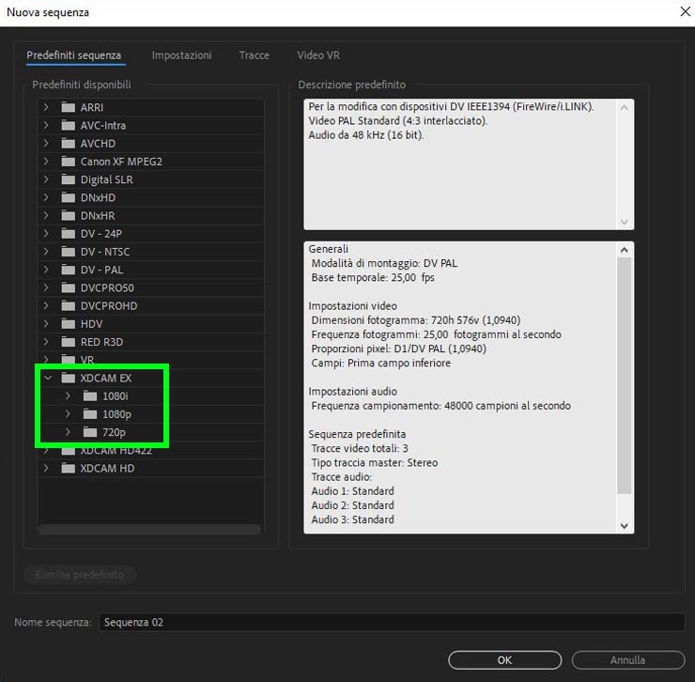
Task: Click the preset details scrollbar down arrow
Action: click(x=624, y=526)
